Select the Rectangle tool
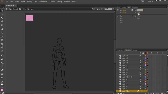Image resolution: width=168 pixels, height=94 pixels. 2,40
